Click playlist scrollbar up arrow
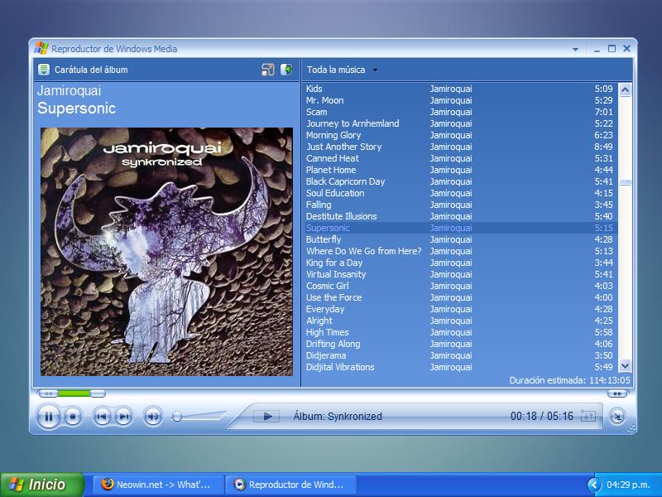 (626, 89)
